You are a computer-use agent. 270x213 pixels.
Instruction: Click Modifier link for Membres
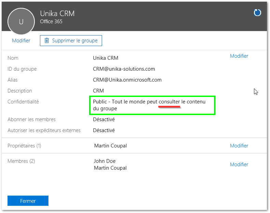[x=239, y=165]
